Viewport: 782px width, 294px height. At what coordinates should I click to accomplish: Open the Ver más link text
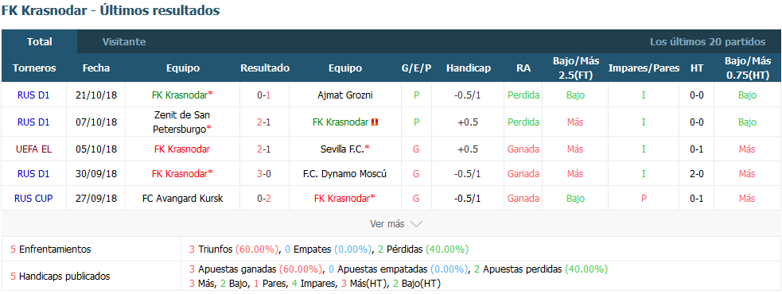pyautogui.click(x=387, y=224)
